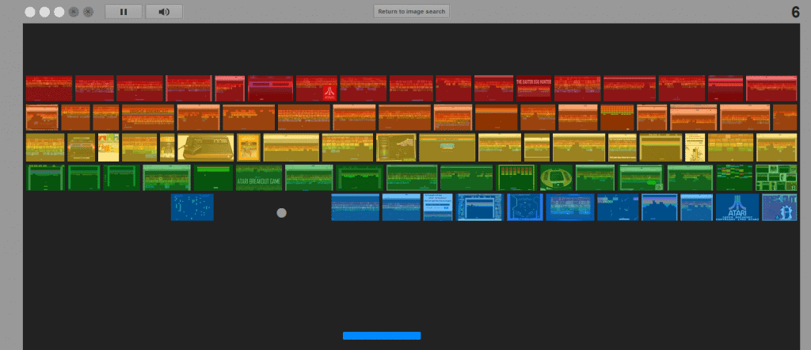
Task: Pause the Breakout game
Action: click(123, 11)
